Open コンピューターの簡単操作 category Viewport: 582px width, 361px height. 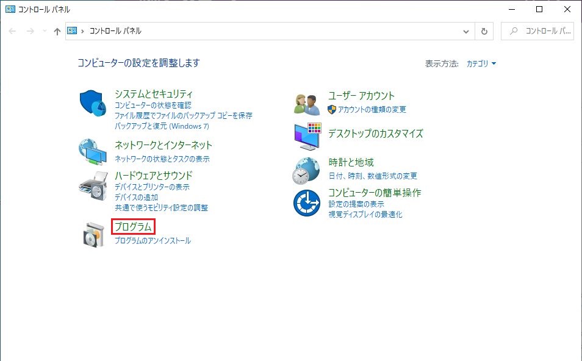coord(375,193)
